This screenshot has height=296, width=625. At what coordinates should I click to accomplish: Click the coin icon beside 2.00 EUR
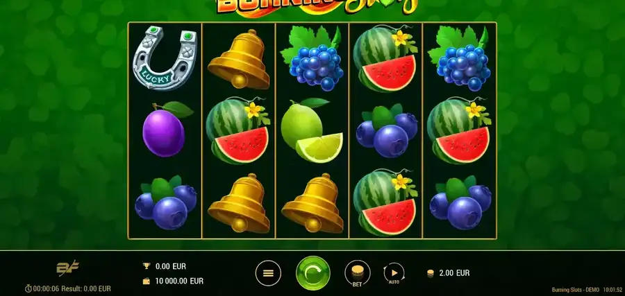(x=431, y=273)
